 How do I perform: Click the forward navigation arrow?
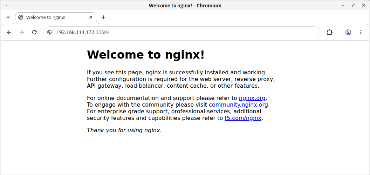coord(22,32)
